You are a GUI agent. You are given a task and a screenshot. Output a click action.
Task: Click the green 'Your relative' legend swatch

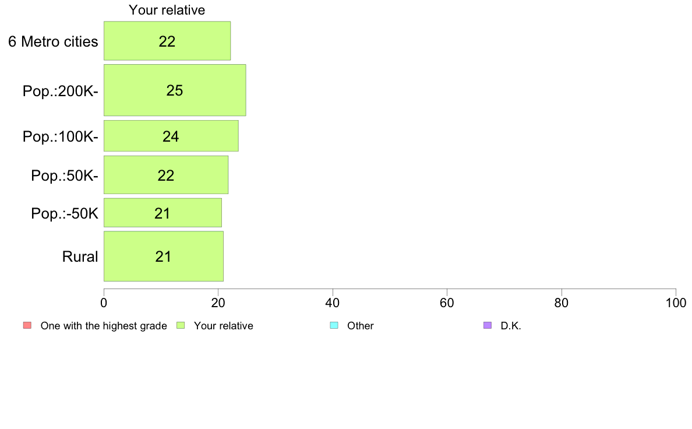coord(181,326)
